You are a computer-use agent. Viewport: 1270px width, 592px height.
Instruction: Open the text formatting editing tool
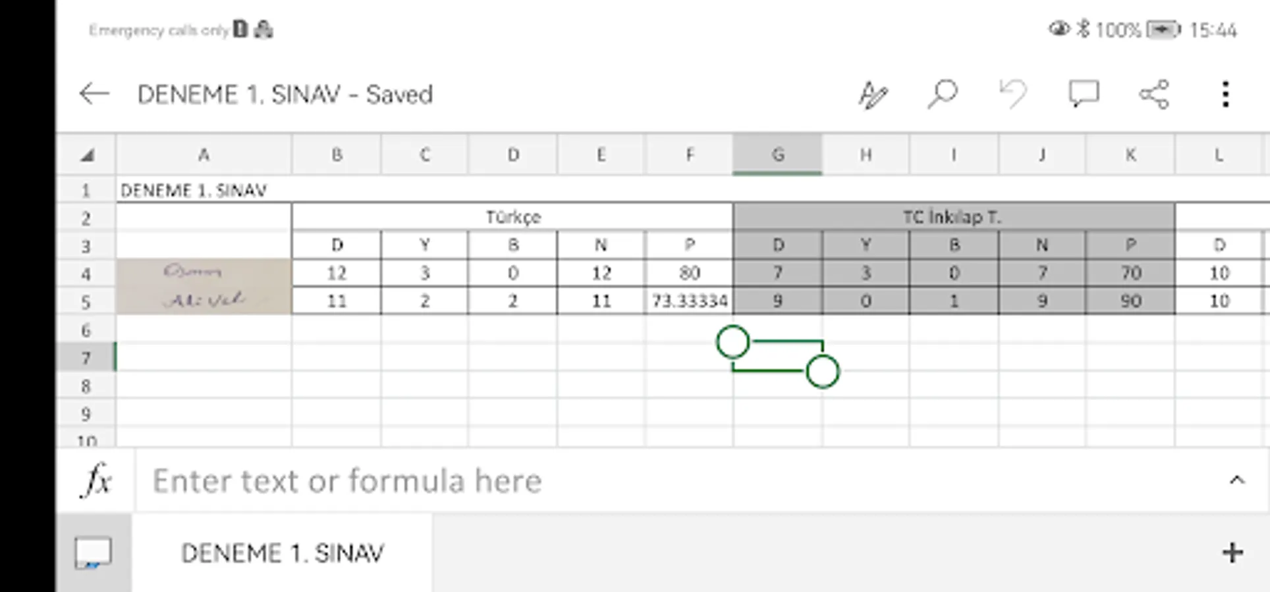point(873,95)
